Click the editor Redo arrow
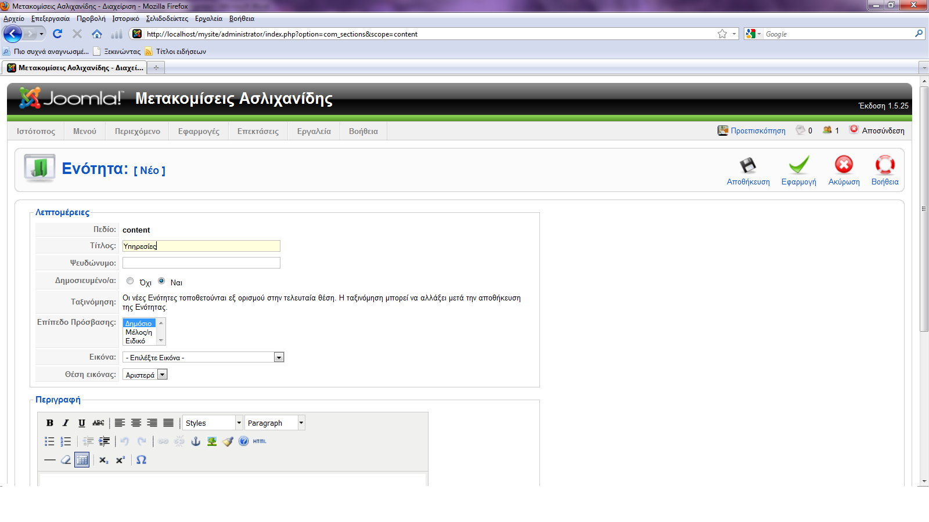 point(142,441)
